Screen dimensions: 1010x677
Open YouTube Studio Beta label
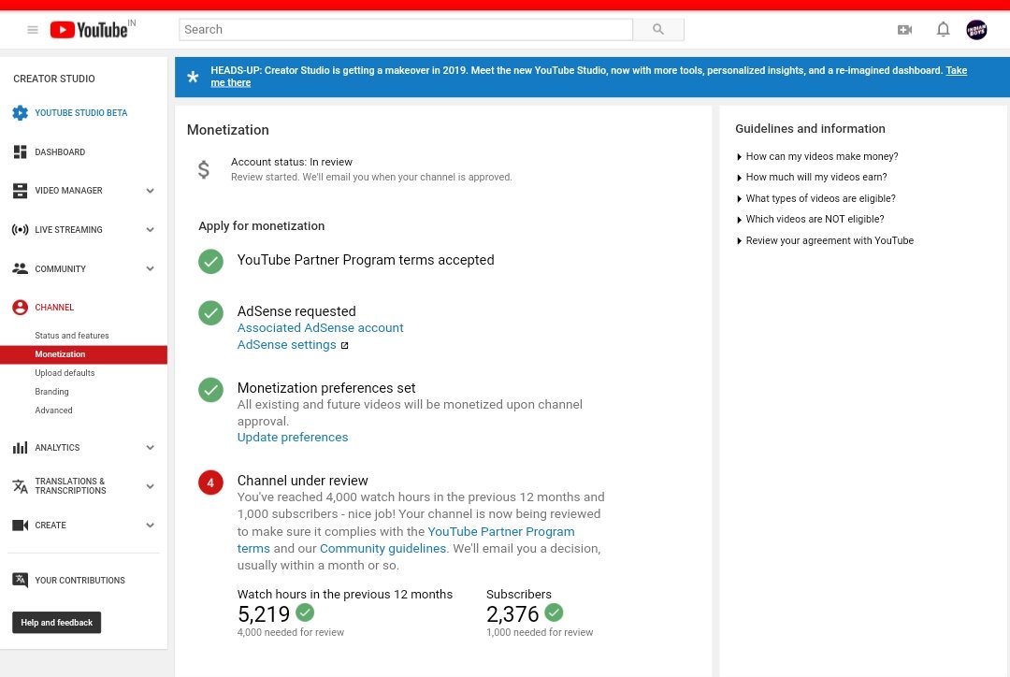[81, 113]
